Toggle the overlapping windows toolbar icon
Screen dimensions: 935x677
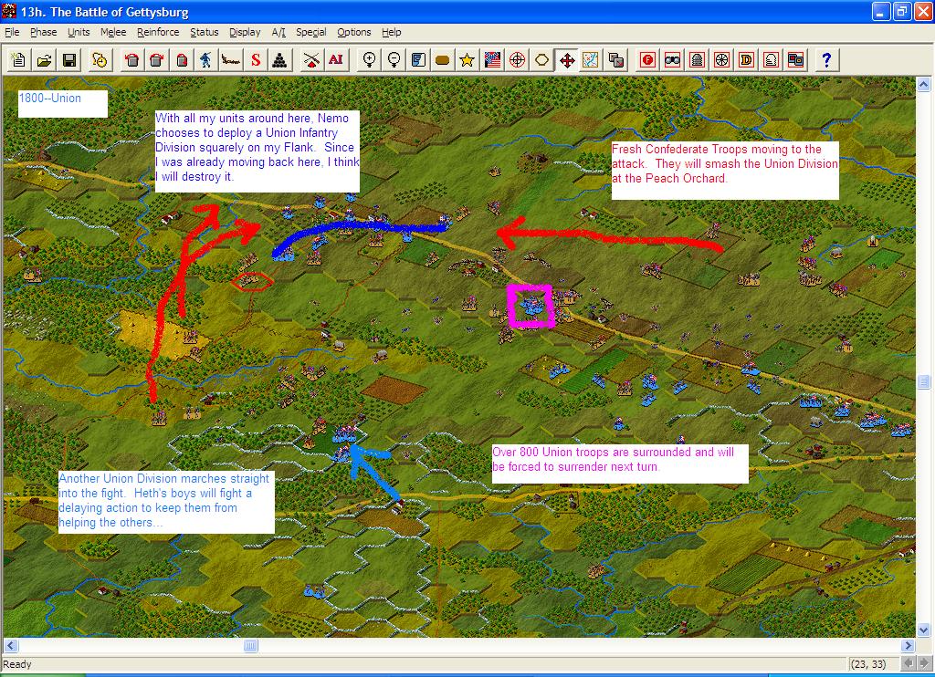pyautogui.click(x=795, y=59)
